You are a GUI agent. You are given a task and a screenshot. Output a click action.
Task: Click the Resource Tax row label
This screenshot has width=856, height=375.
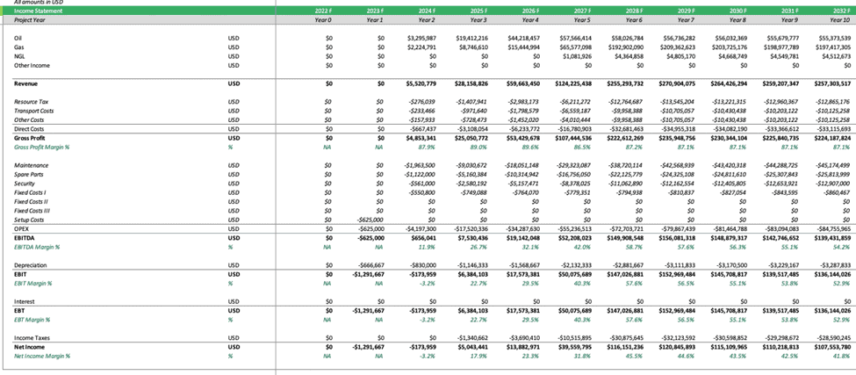tap(31, 102)
